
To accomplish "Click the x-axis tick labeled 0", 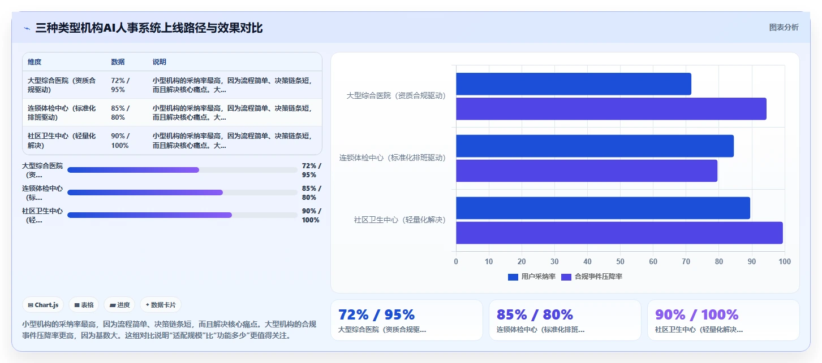I will 456,261.
